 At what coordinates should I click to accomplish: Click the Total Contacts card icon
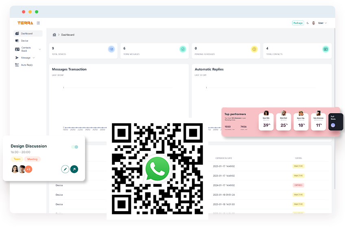tap(325, 49)
